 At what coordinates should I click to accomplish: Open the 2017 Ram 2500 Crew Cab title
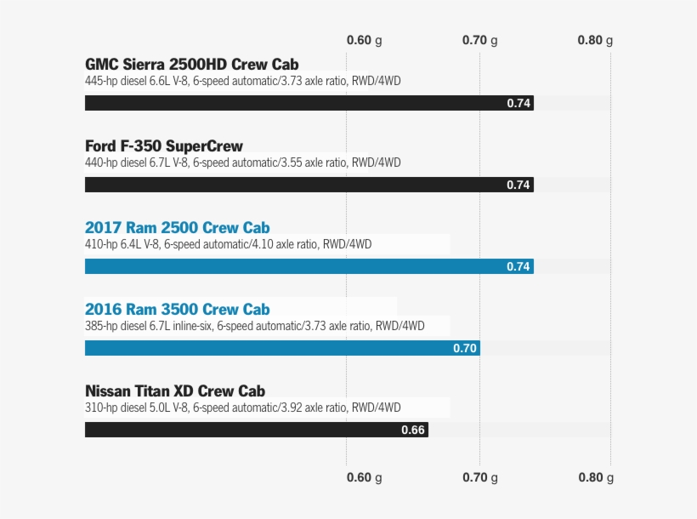click(178, 227)
